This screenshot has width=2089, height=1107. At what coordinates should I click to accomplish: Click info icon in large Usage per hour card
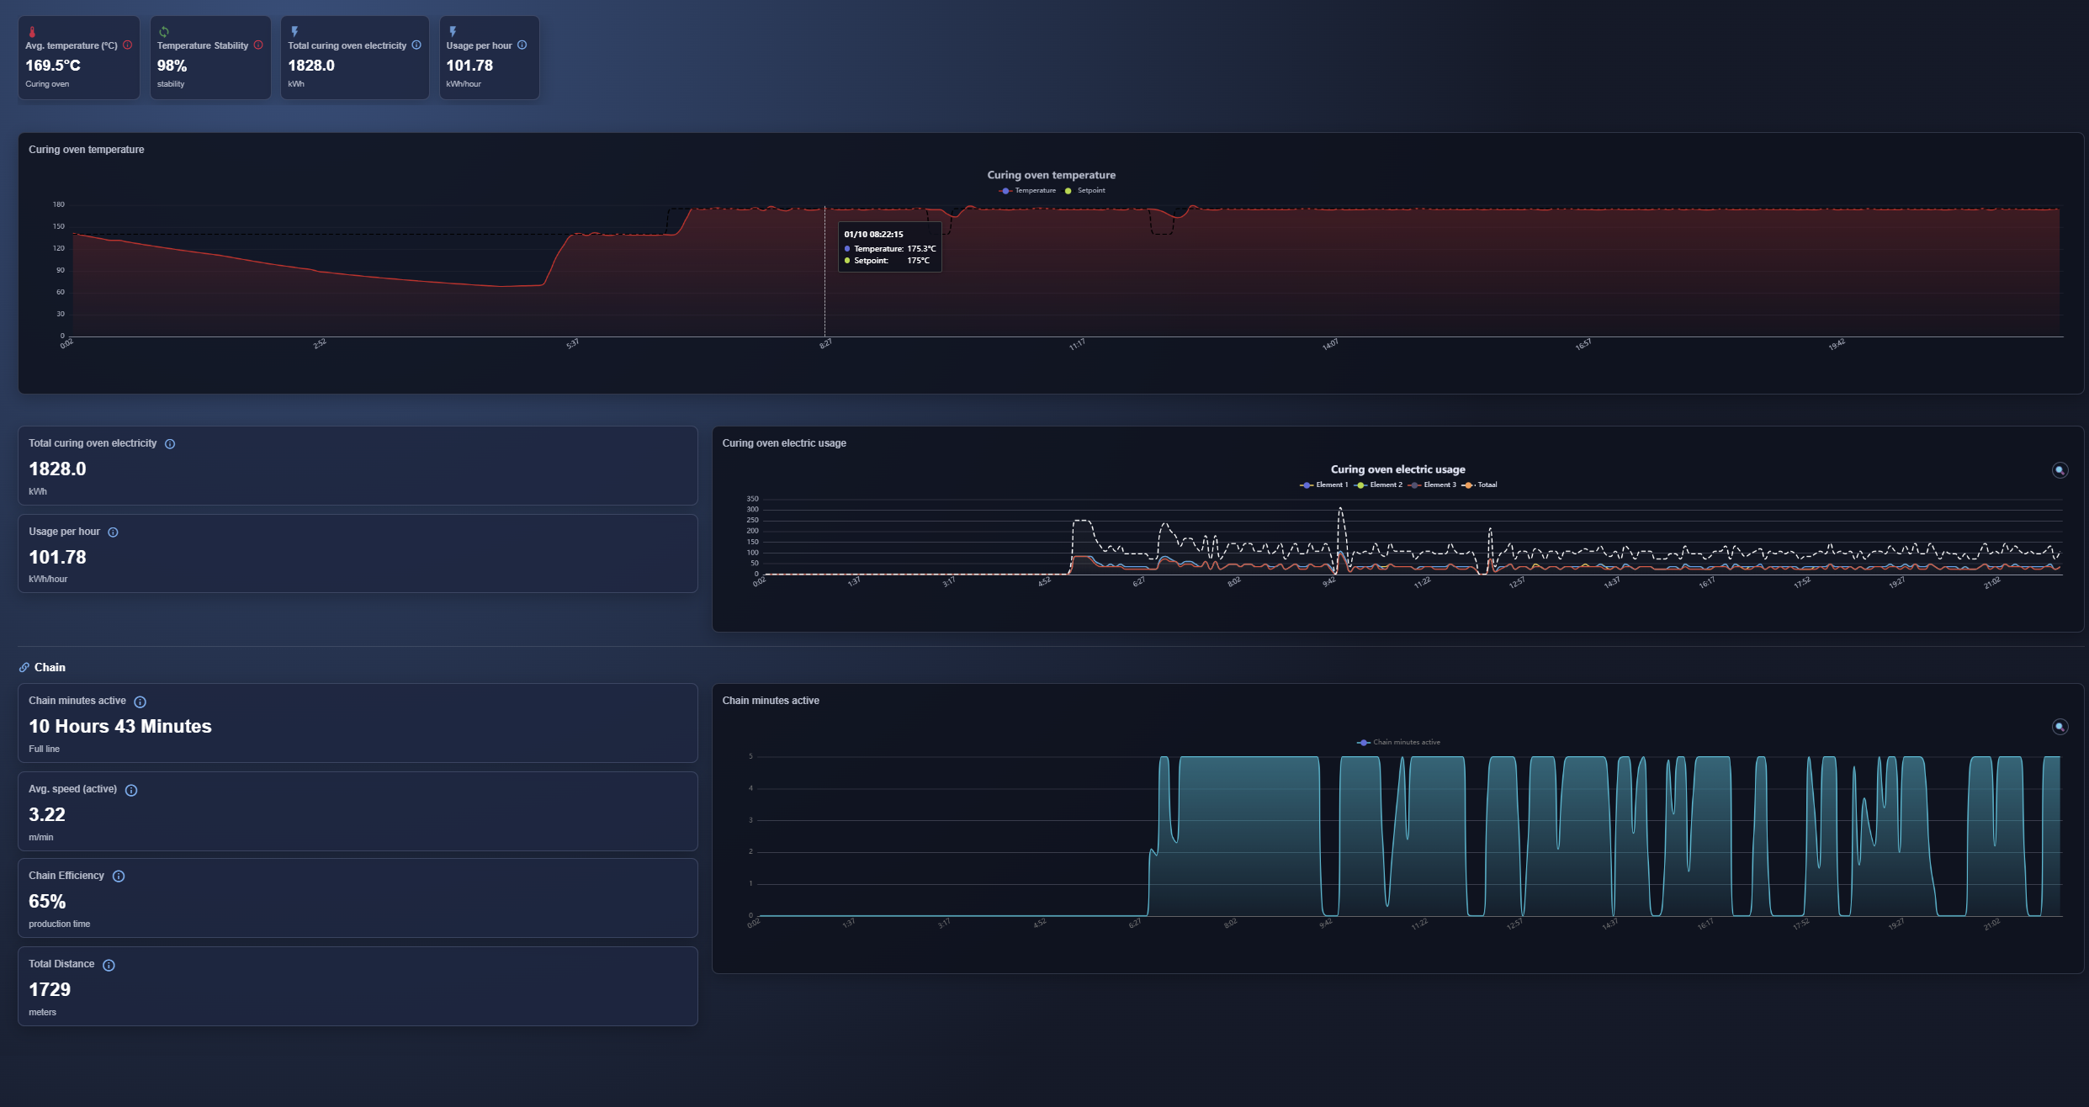(113, 532)
